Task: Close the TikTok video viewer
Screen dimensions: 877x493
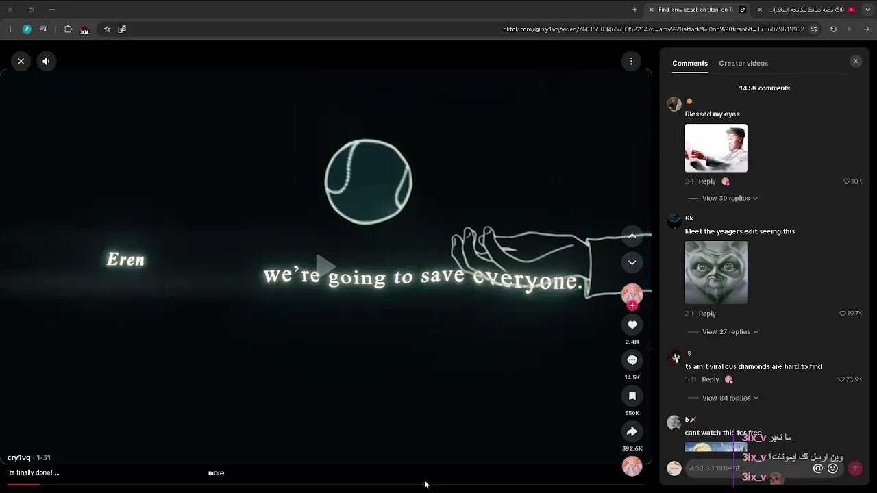Action: click(x=21, y=61)
